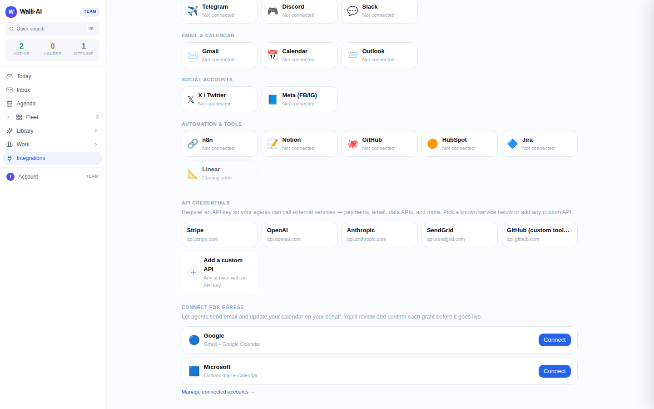Click the Meta (FB/IG) blue book icon

(272, 100)
